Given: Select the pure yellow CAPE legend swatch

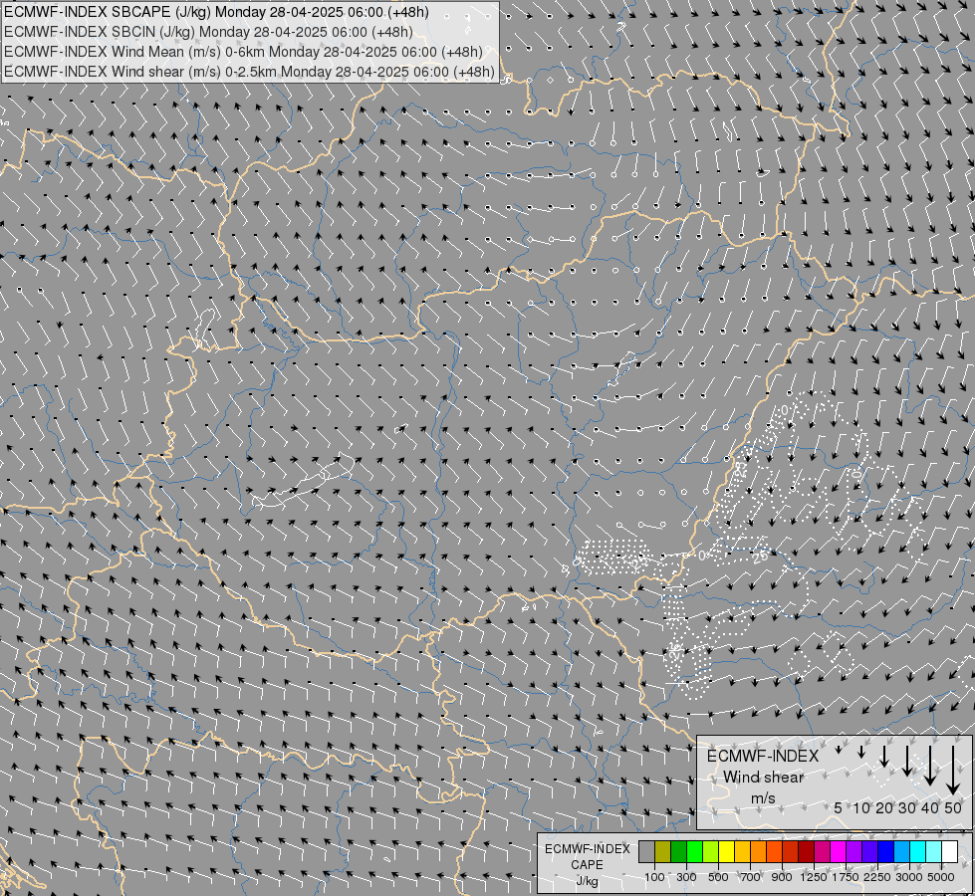Looking at the screenshot, I should pyautogui.click(x=726, y=852).
